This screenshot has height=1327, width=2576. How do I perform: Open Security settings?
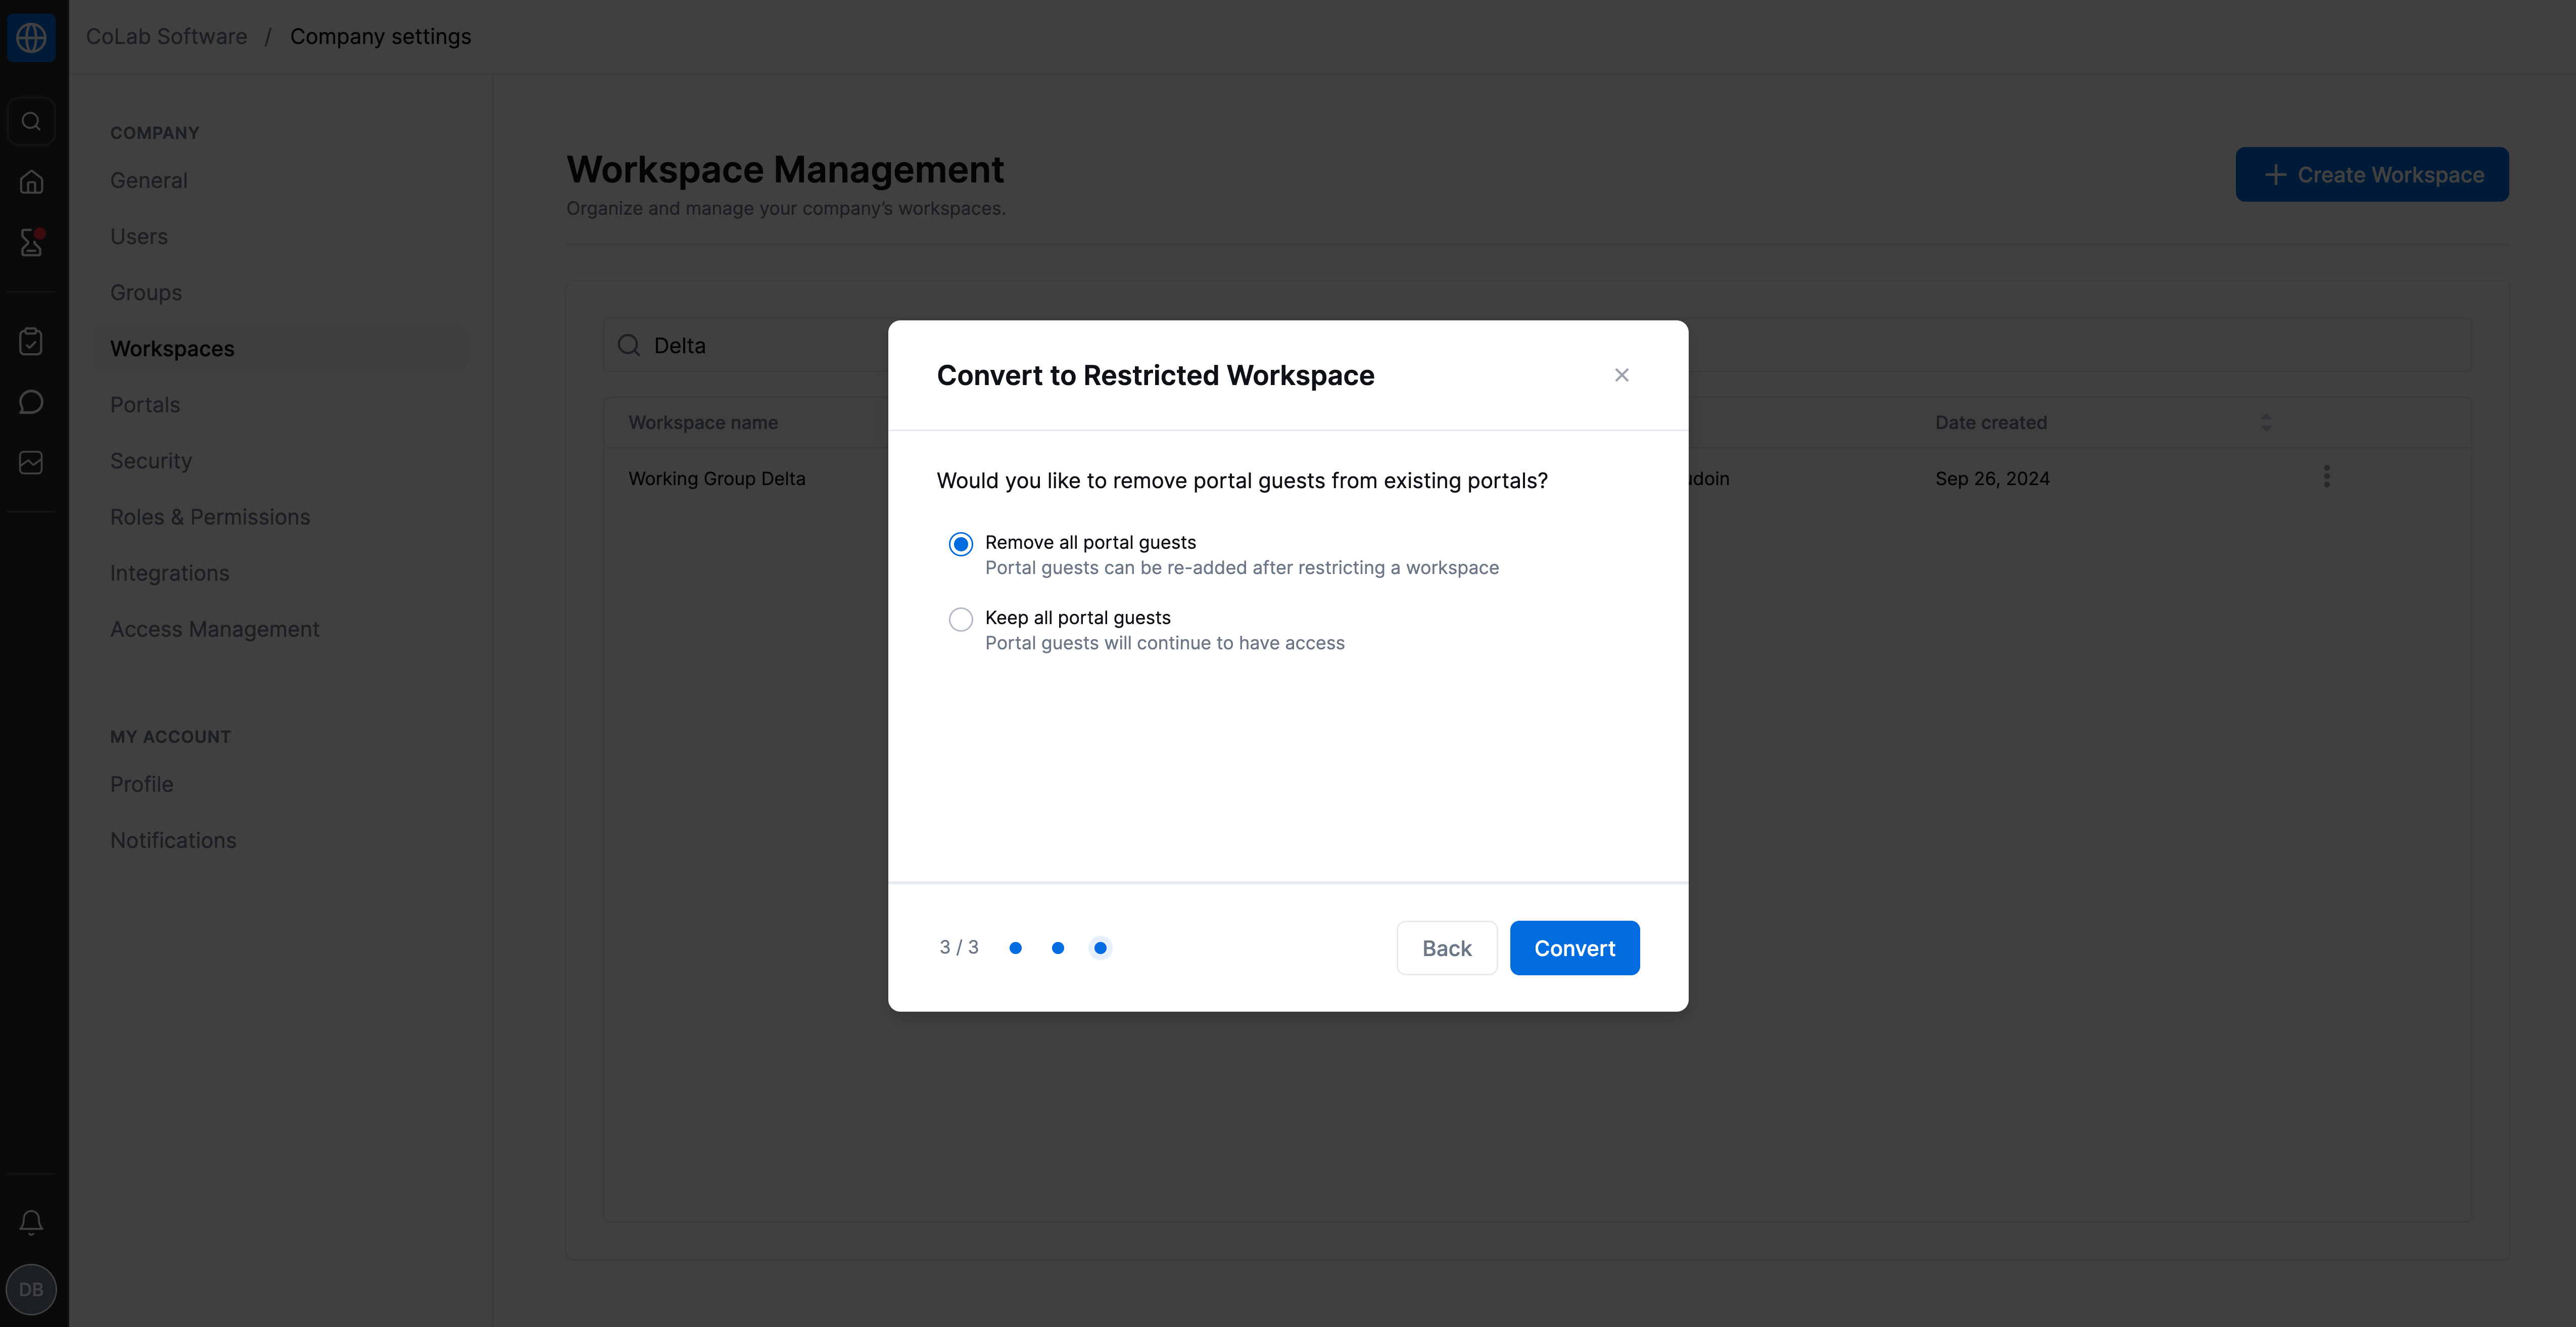151,461
